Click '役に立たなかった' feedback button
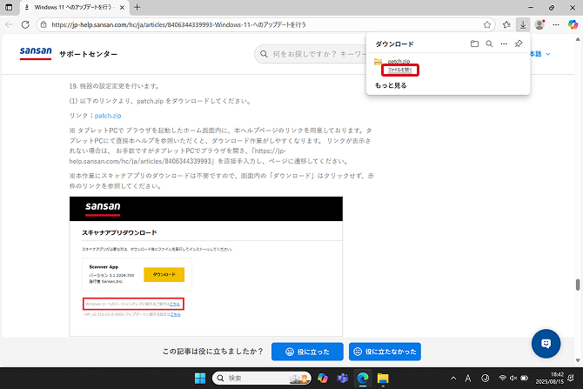The height and width of the screenshot is (389, 583). [x=385, y=352]
